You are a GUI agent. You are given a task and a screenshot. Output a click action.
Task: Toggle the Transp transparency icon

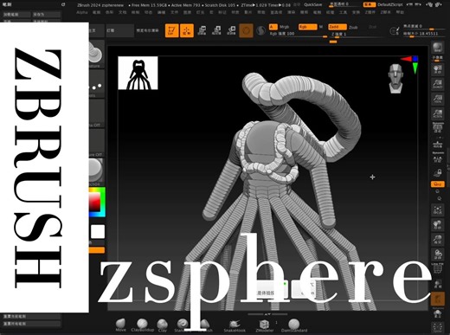[x=438, y=284]
